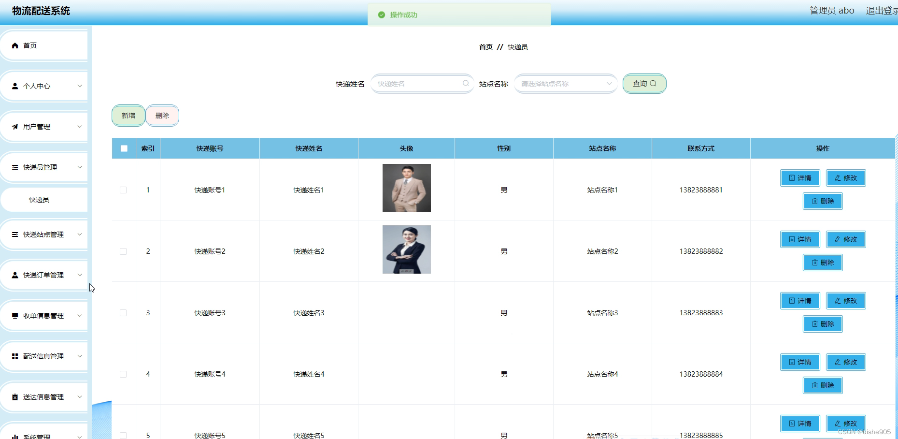Click the magnifier icon inside 查询 button
Image resolution: width=898 pixels, height=439 pixels.
point(653,83)
